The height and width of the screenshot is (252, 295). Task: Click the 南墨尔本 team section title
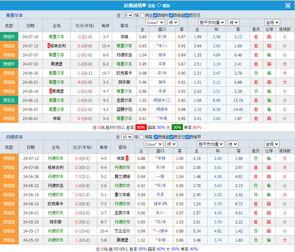14,15
